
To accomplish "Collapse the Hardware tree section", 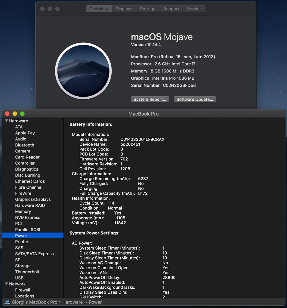I will 6,121.
